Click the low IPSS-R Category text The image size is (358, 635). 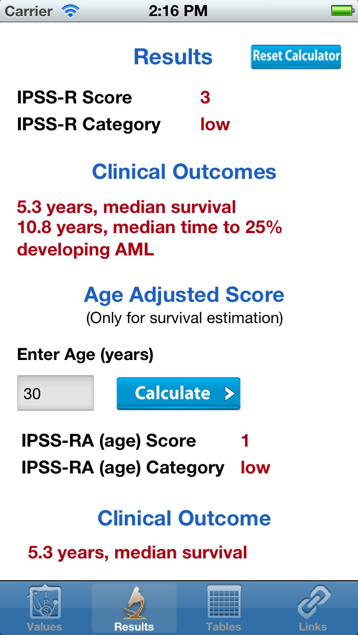tap(215, 124)
